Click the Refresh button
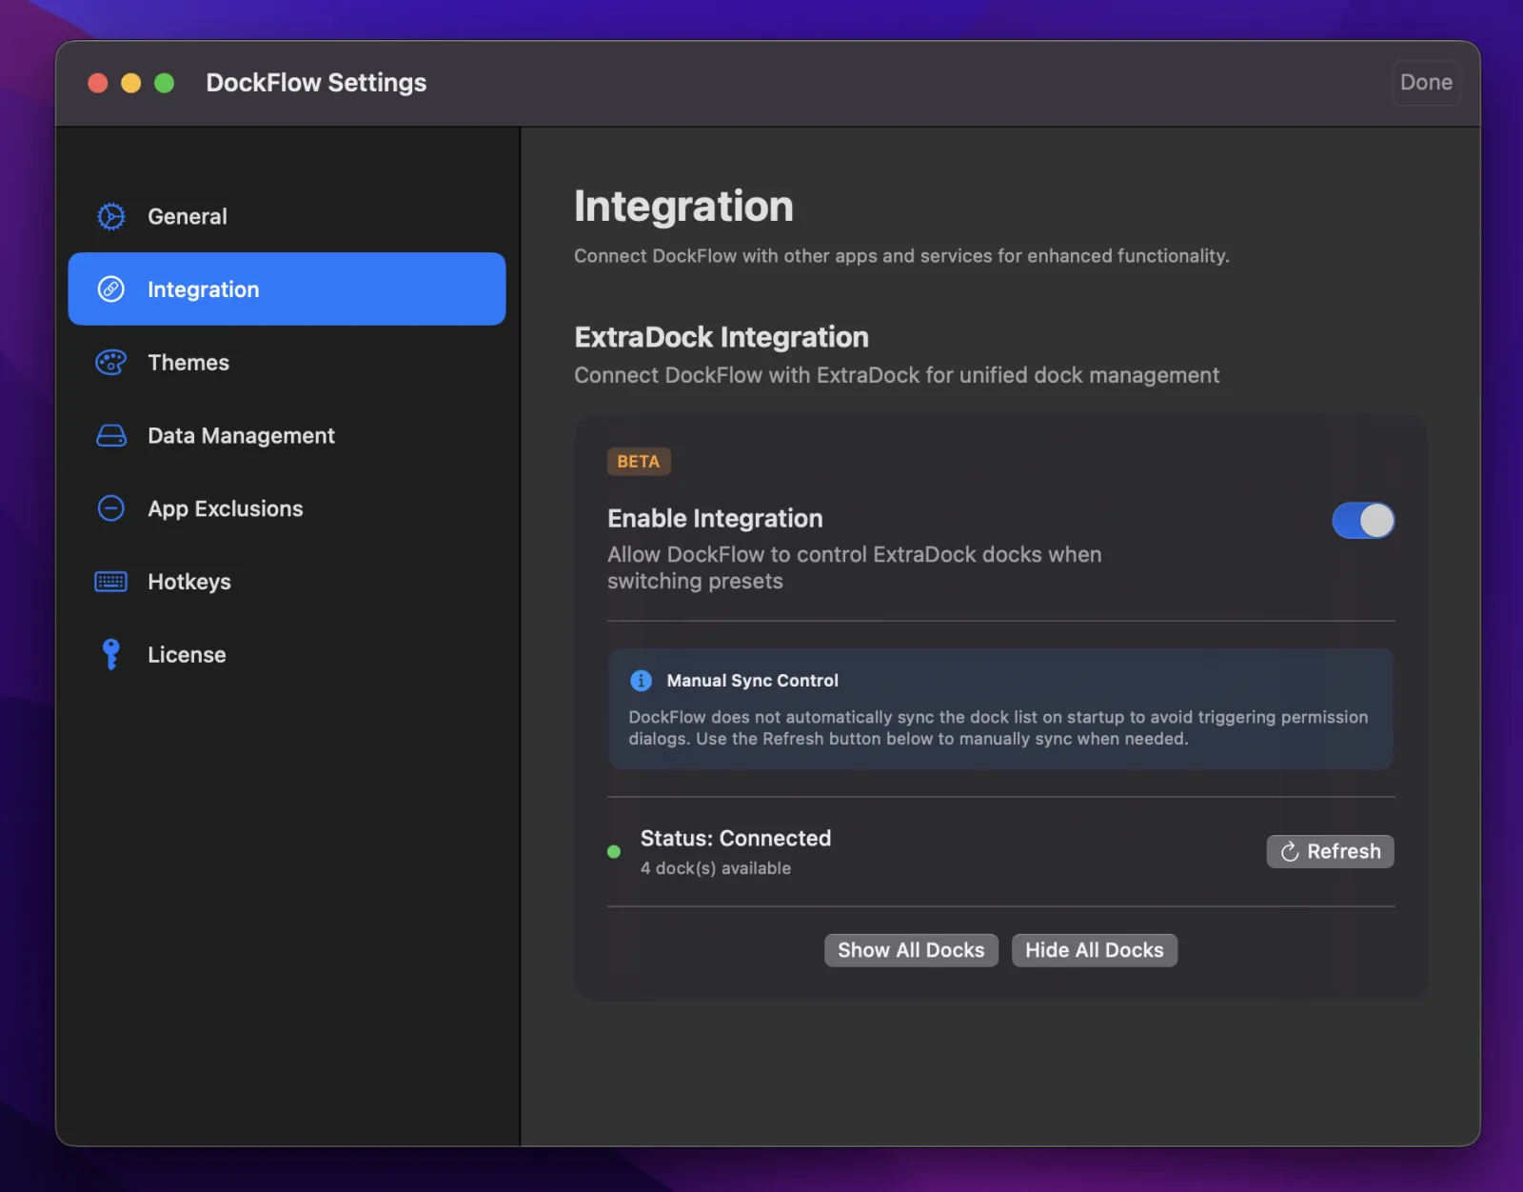 click(x=1330, y=851)
